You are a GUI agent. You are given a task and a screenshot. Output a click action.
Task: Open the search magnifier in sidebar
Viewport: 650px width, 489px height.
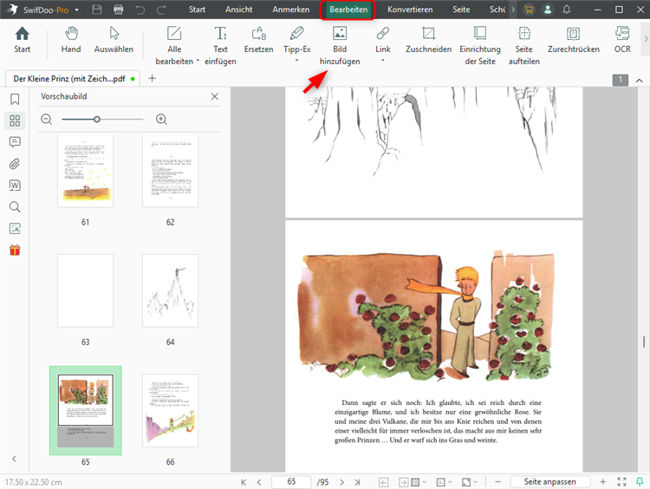(x=15, y=207)
